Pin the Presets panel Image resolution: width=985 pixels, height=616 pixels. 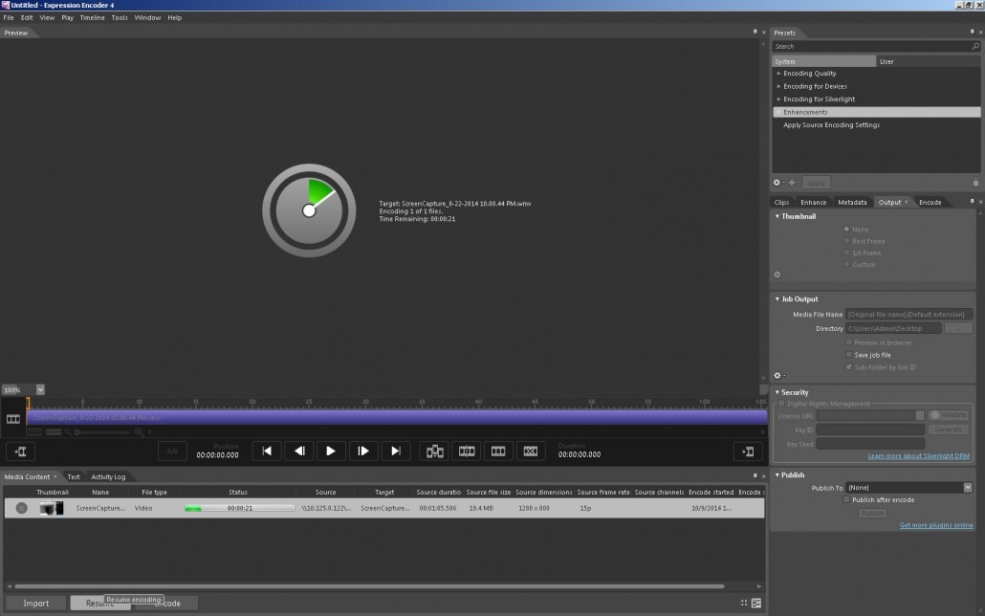tap(972, 33)
